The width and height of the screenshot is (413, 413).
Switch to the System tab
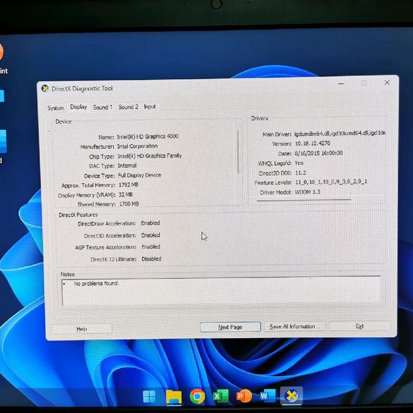pyautogui.click(x=55, y=108)
